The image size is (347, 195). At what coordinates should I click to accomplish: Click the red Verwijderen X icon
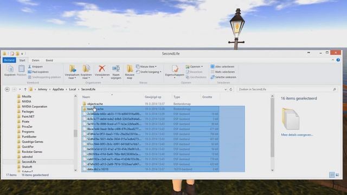[x=102, y=69]
